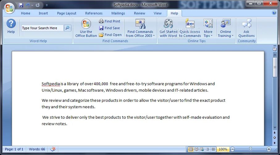Open Select Browse Object button
Viewport: 280px width, 155px height.
tap(275, 137)
